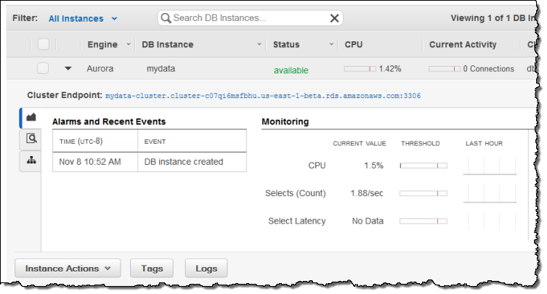
Task: Click the CPU last hour sparkline graph
Action: tap(490, 166)
